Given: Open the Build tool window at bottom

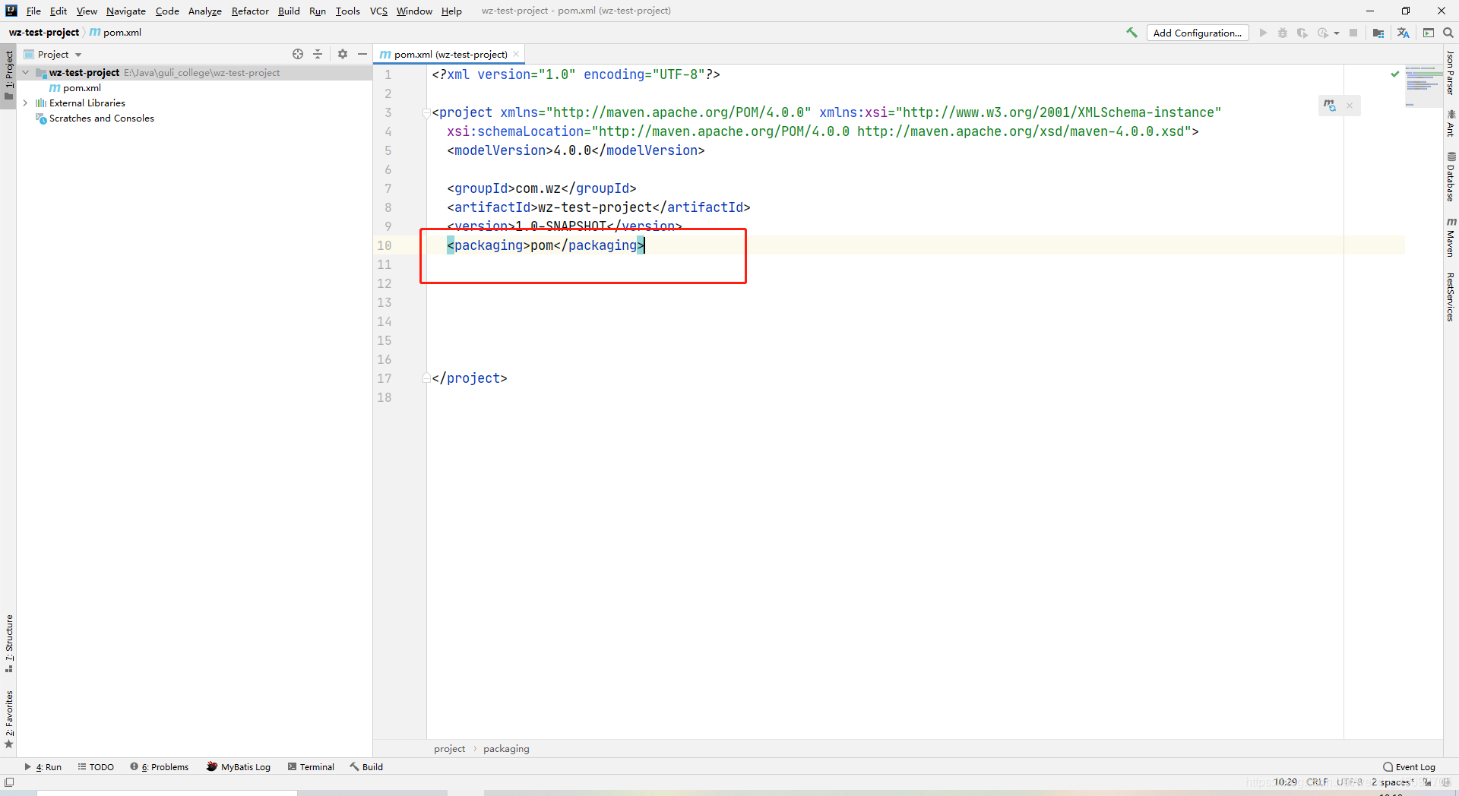Looking at the screenshot, I should click(x=366, y=767).
